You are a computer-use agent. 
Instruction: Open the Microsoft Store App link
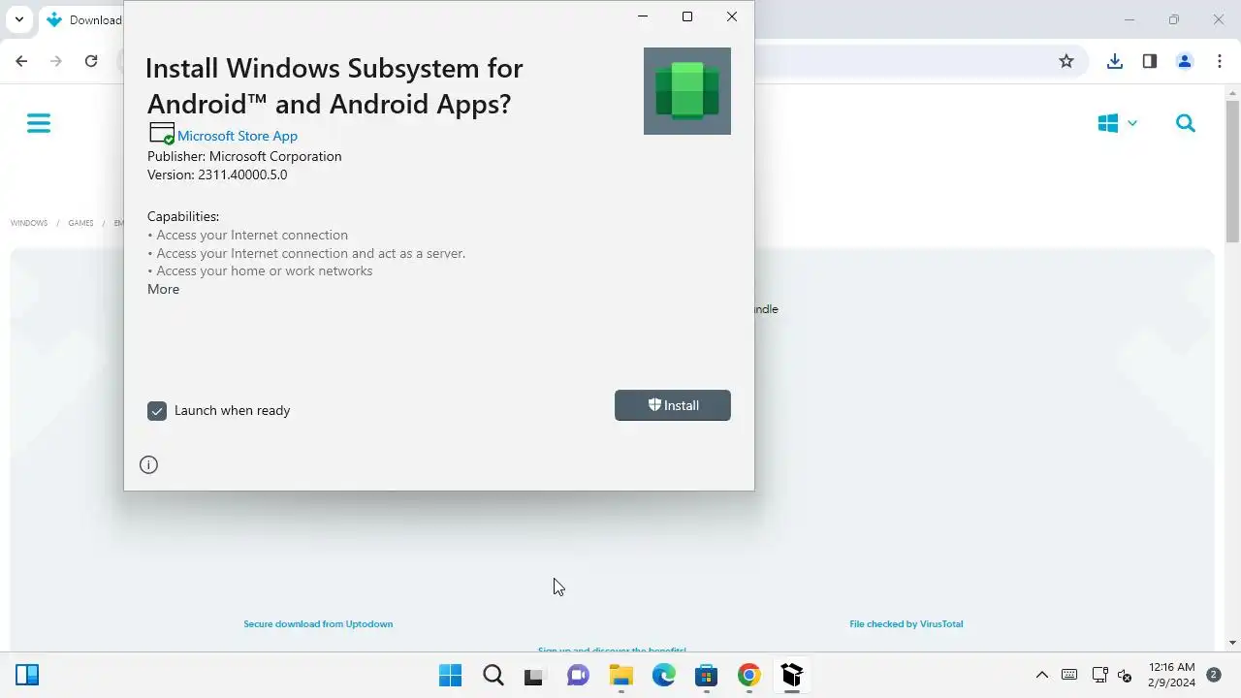[238, 136]
